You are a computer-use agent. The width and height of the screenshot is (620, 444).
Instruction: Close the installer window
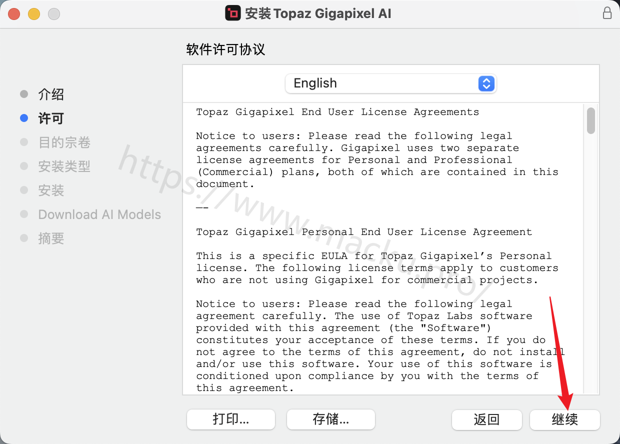14,13
